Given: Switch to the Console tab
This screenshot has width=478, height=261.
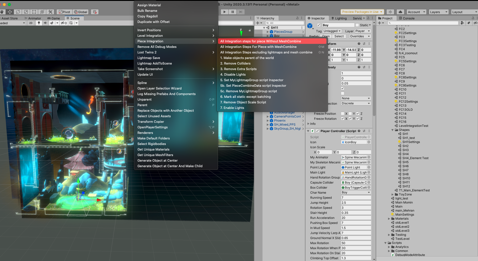Looking at the screenshot, I should tap(407, 18).
